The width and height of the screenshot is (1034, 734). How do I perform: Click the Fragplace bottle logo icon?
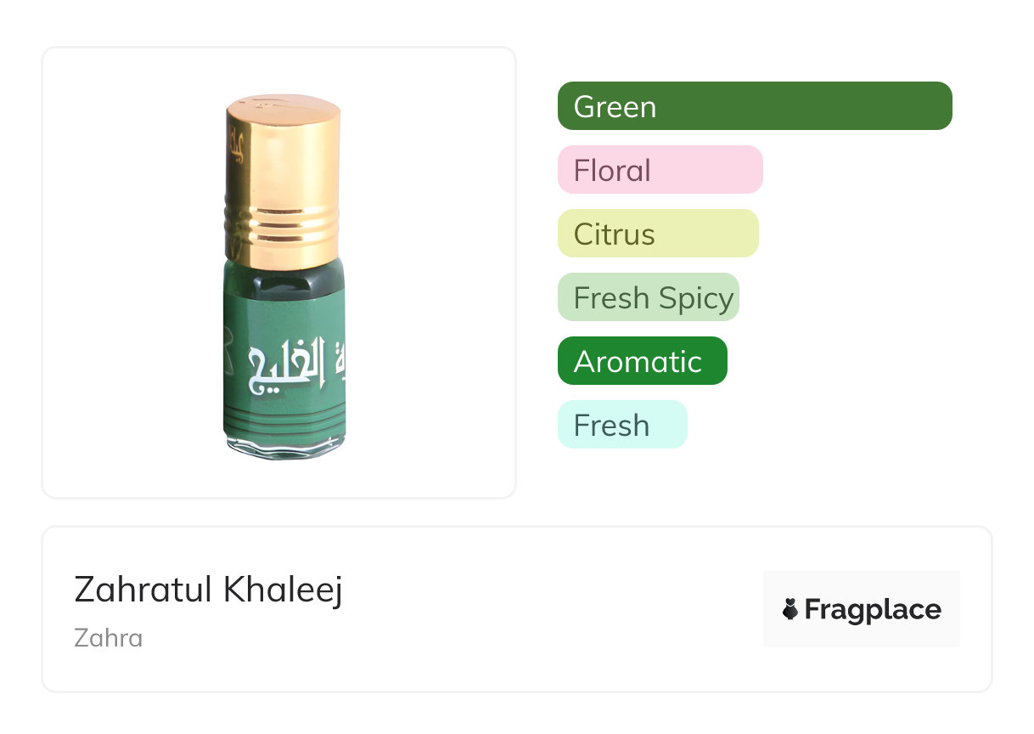pyautogui.click(x=790, y=609)
